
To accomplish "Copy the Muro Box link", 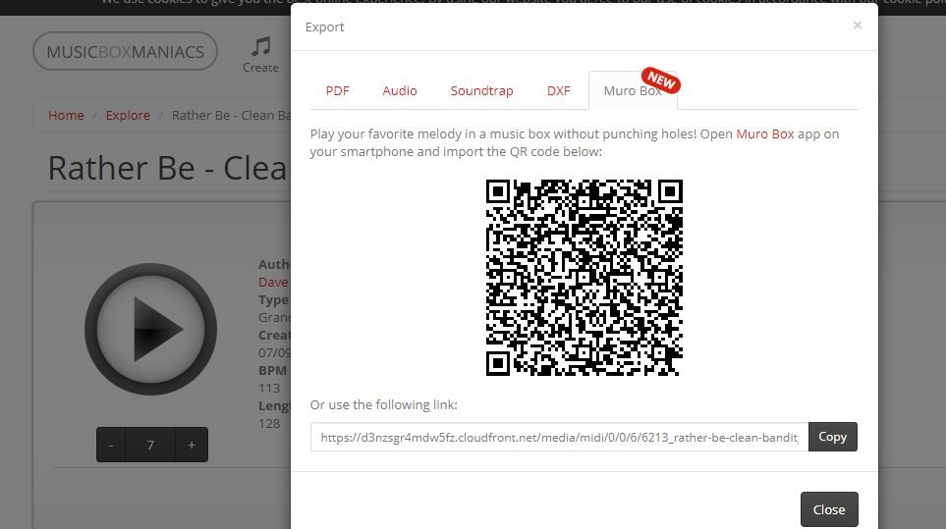I will [x=833, y=437].
